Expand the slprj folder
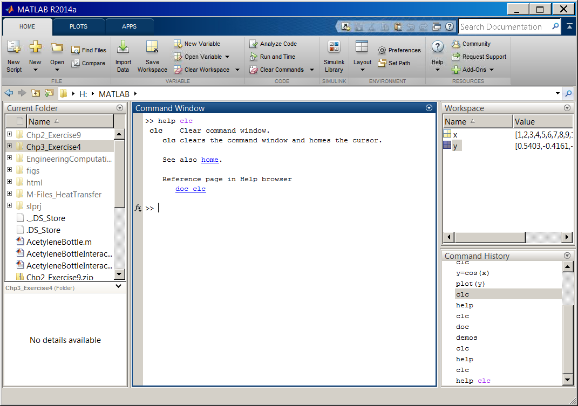The height and width of the screenshot is (406, 578). [x=10, y=205]
